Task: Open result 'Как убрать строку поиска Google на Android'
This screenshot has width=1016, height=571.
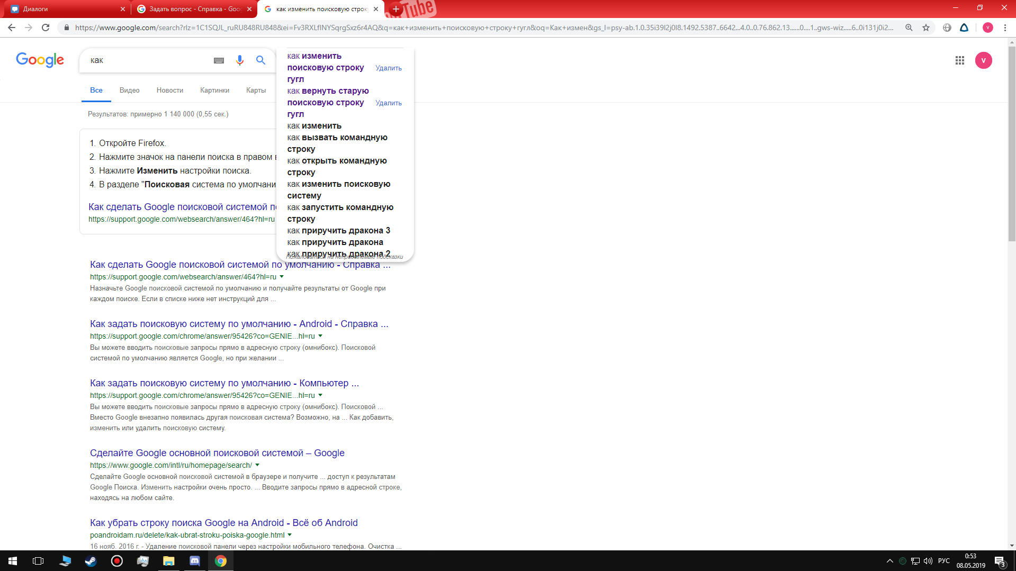Action: click(x=224, y=523)
